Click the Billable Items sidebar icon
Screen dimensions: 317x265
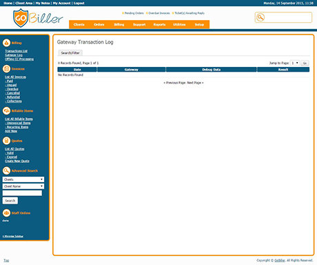coord(6,111)
